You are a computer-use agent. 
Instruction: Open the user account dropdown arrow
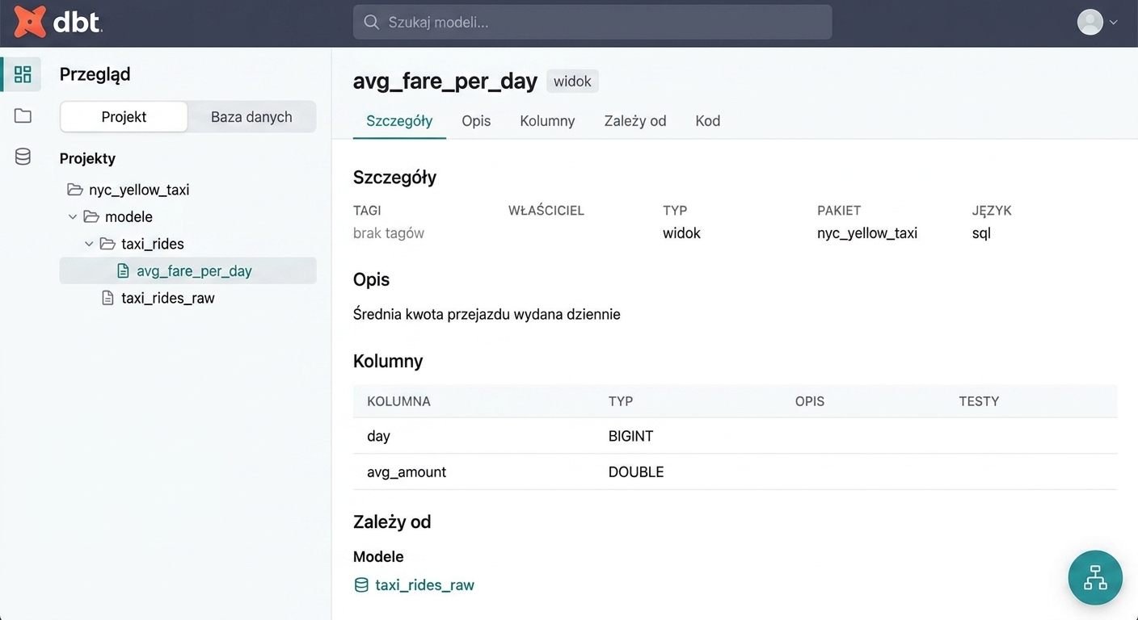point(1114,23)
